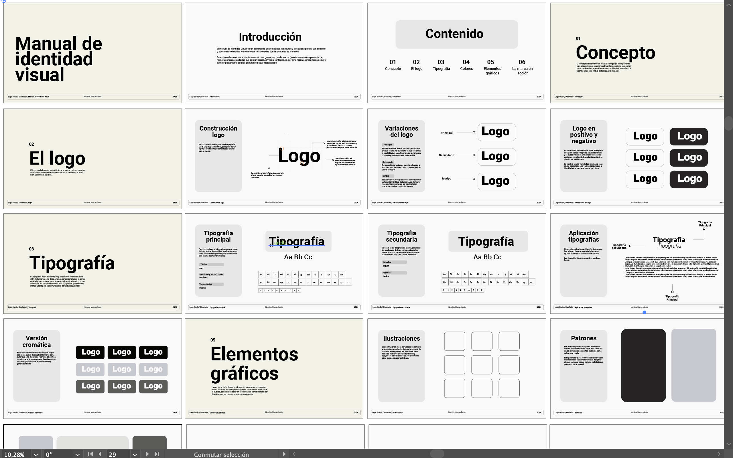Screen dimensions: 733x458
Task: Advance to the next artboard
Action: (147, 454)
